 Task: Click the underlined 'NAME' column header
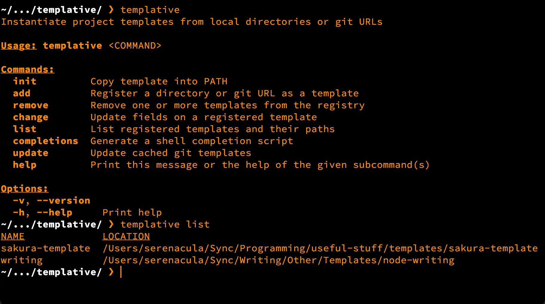click(x=13, y=236)
